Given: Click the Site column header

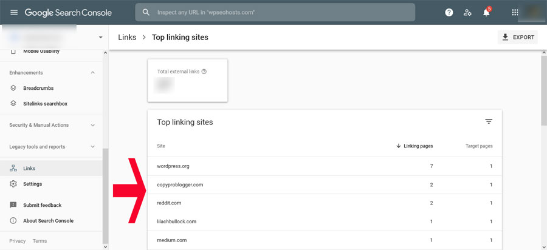Looking at the screenshot, I should point(161,146).
